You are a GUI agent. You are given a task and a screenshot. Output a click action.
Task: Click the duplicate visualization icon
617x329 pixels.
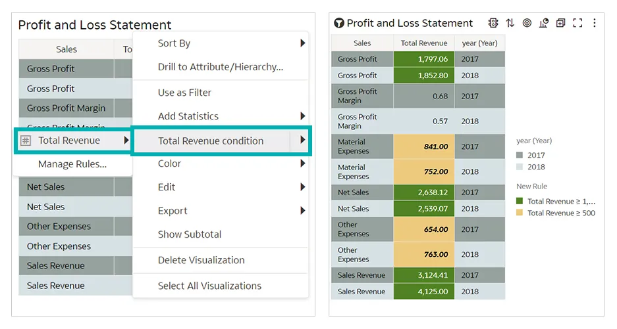[560, 23]
